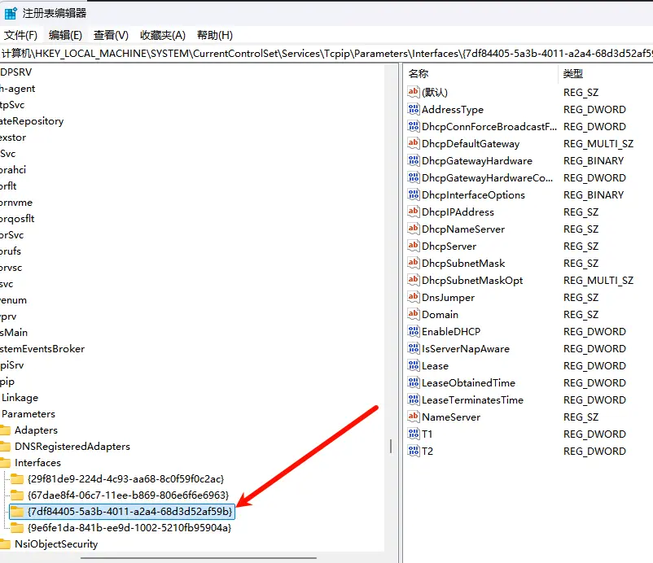This screenshot has height=563, width=653.
Task: Select the EnableDHCP value icon
Action: pos(413,331)
